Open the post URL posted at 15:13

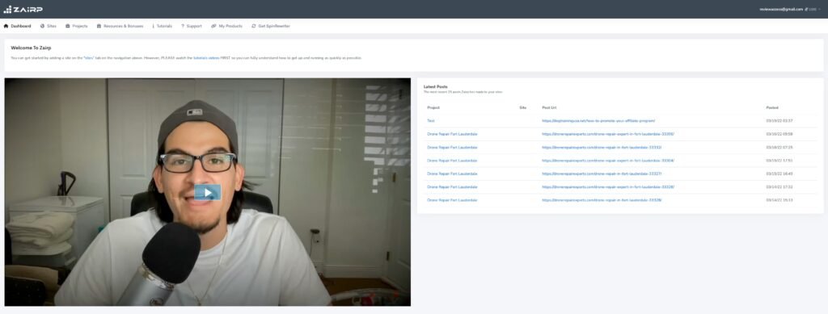[602, 199]
